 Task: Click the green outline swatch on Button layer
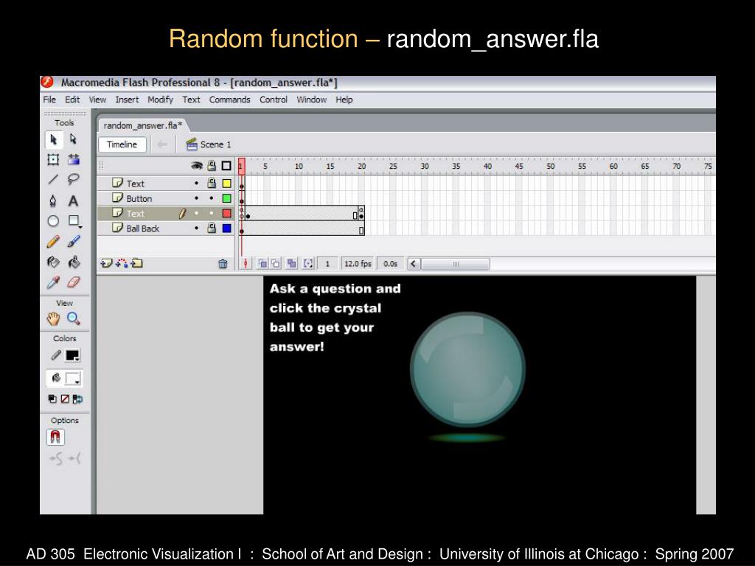click(226, 198)
